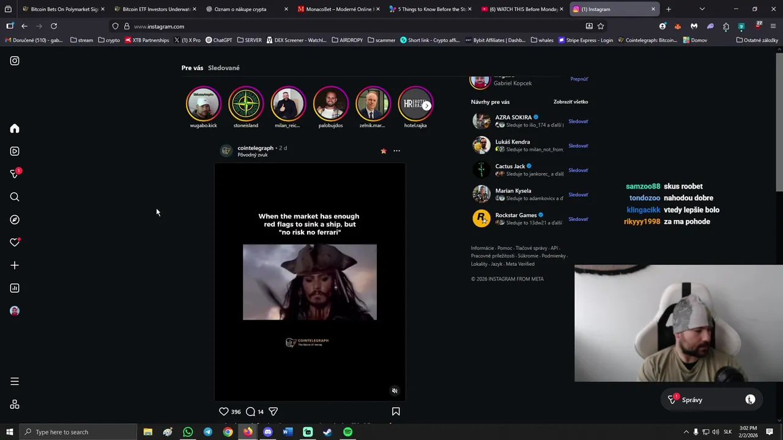The image size is (783, 440).
Task: Switch to the Pre vás feed tab
Action: [192, 68]
